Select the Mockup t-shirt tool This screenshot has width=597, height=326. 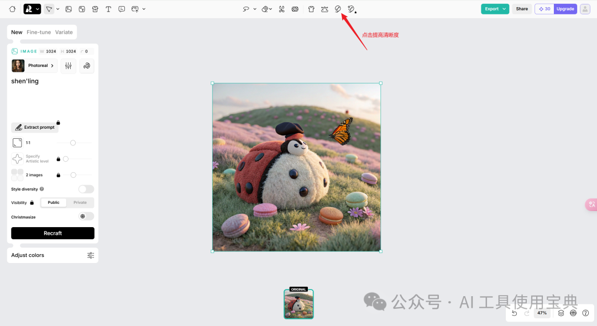click(311, 9)
